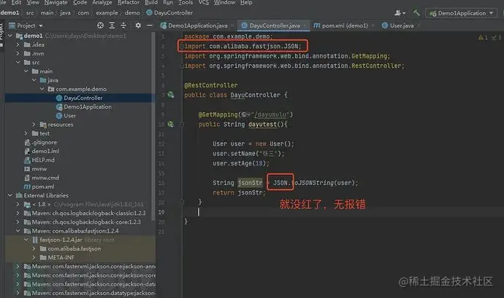
Task: Click the Build project hammer icon
Action: 416,13
